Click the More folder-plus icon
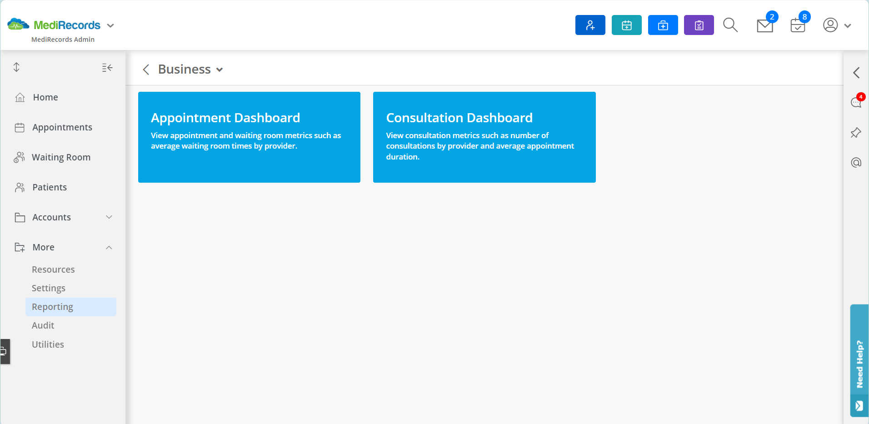The image size is (869, 424). coord(20,247)
